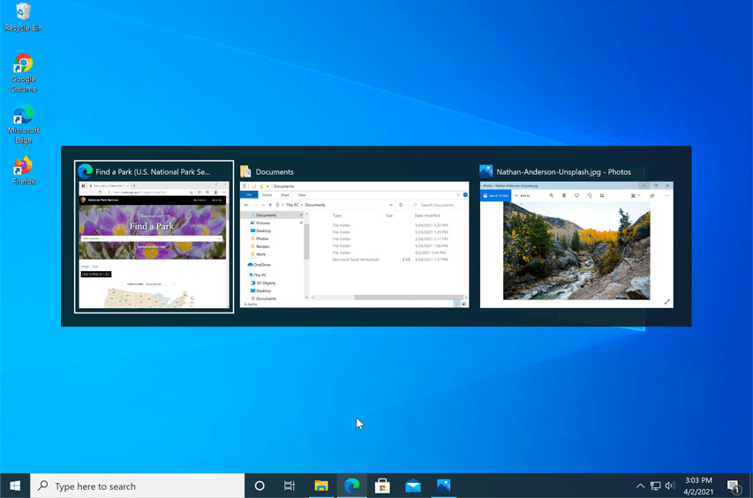Click the 'Type here to search' box
The width and height of the screenshot is (753, 498).
click(138, 486)
